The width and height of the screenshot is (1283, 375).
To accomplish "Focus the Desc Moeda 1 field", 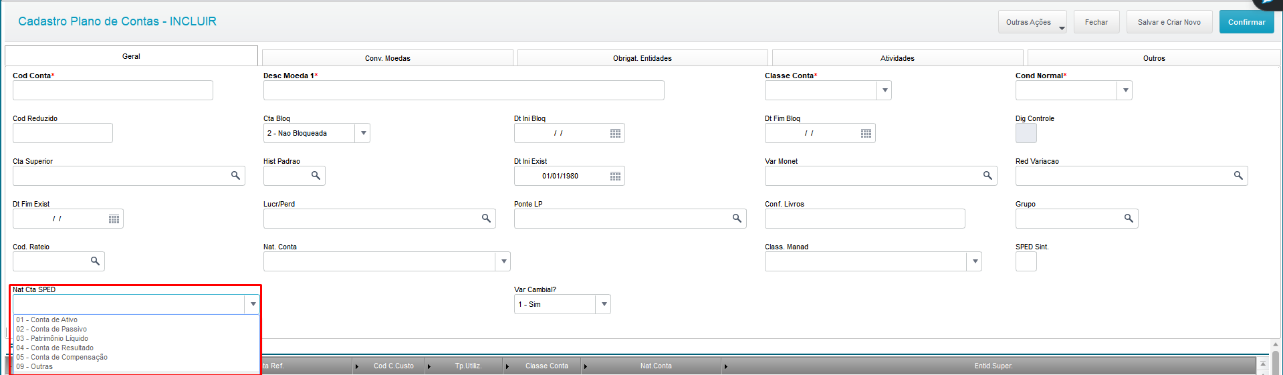I will click(x=464, y=90).
